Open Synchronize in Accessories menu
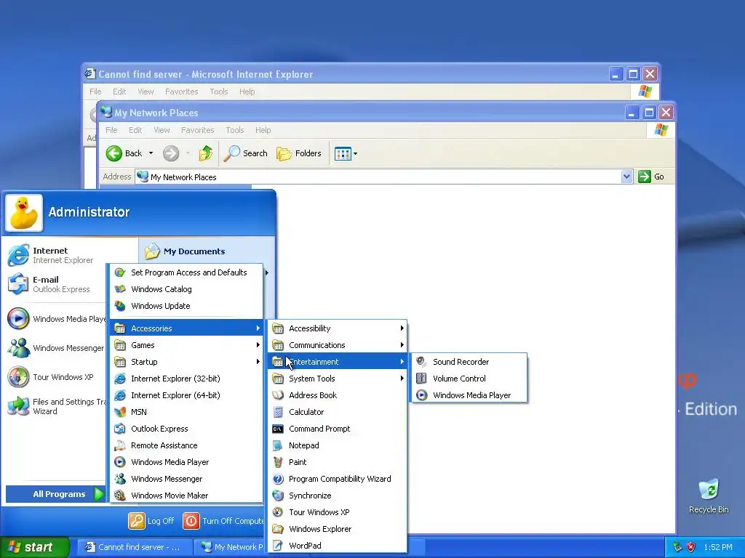Viewport: 745px width, 558px height. pos(338,496)
